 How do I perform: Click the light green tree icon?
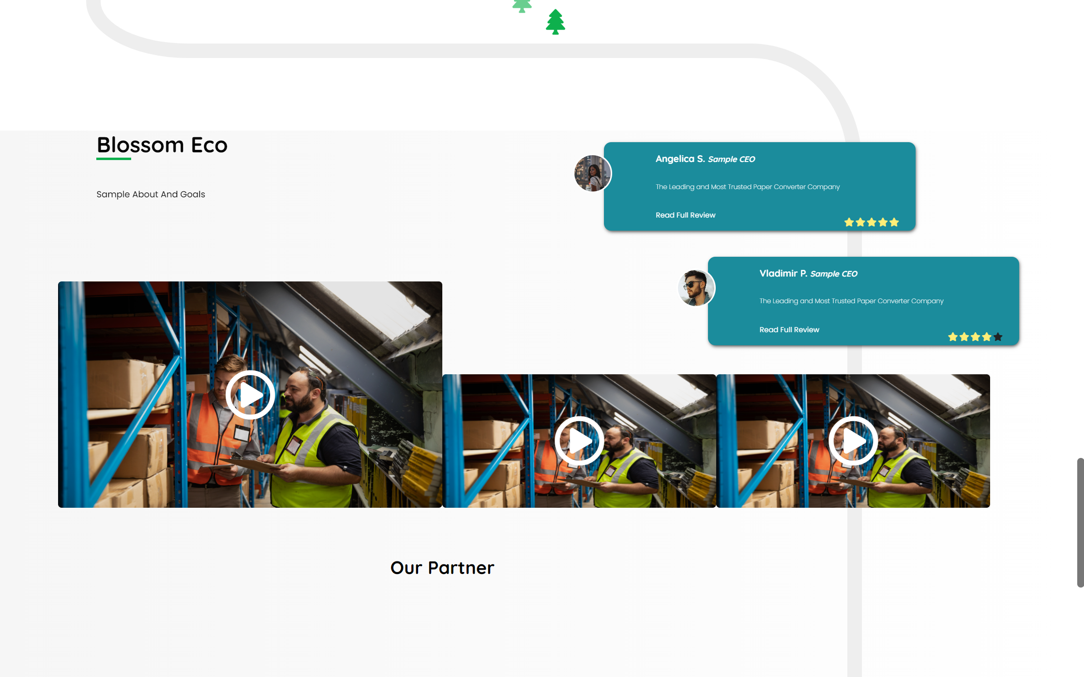[522, 6]
